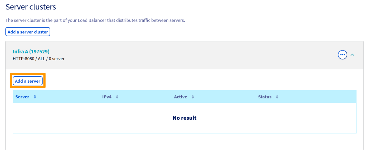Screen dimensions: 369x155
Task: Open the cluster actions ellipsis menu
Action: tap(342, 55)
